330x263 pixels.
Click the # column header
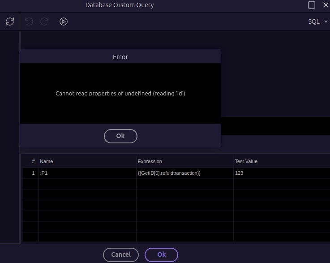30,161
